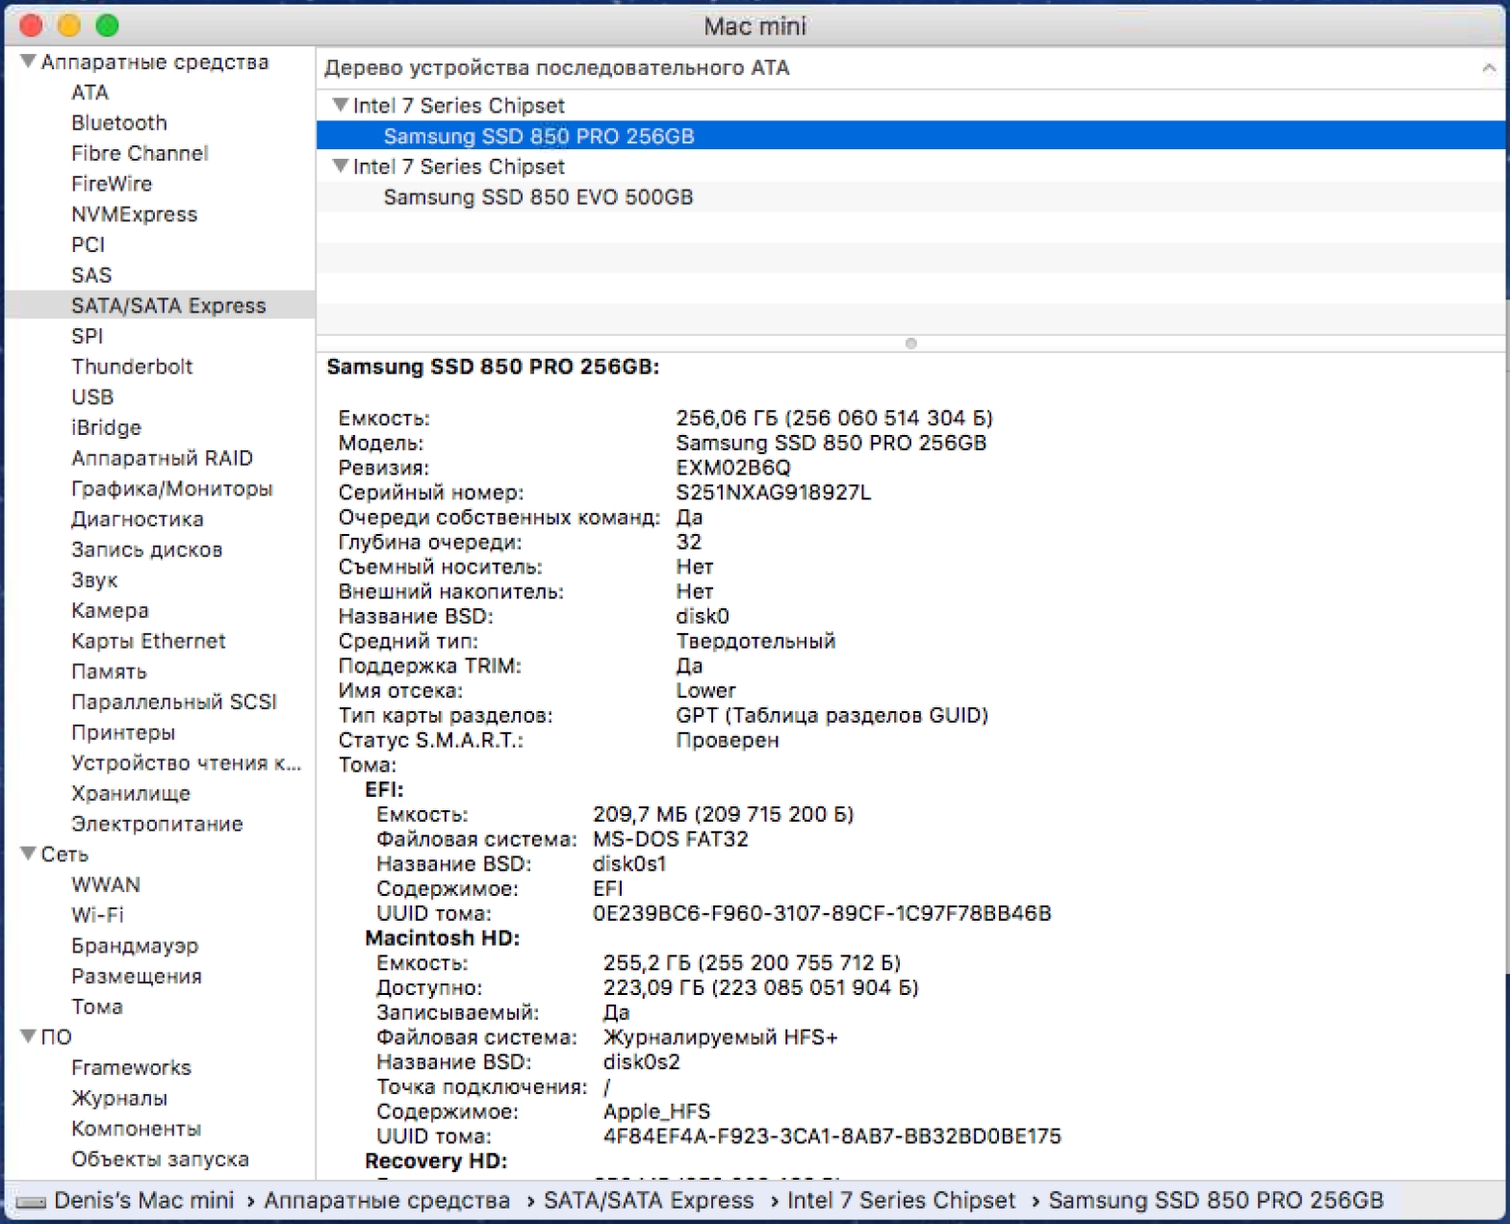Screen dimensions: 1510x1224
Task: Open Thunderbolt in the sidebar
Action: 132,367
